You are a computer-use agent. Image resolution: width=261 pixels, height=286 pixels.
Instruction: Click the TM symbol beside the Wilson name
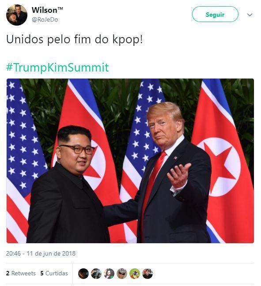coord(60,8)
